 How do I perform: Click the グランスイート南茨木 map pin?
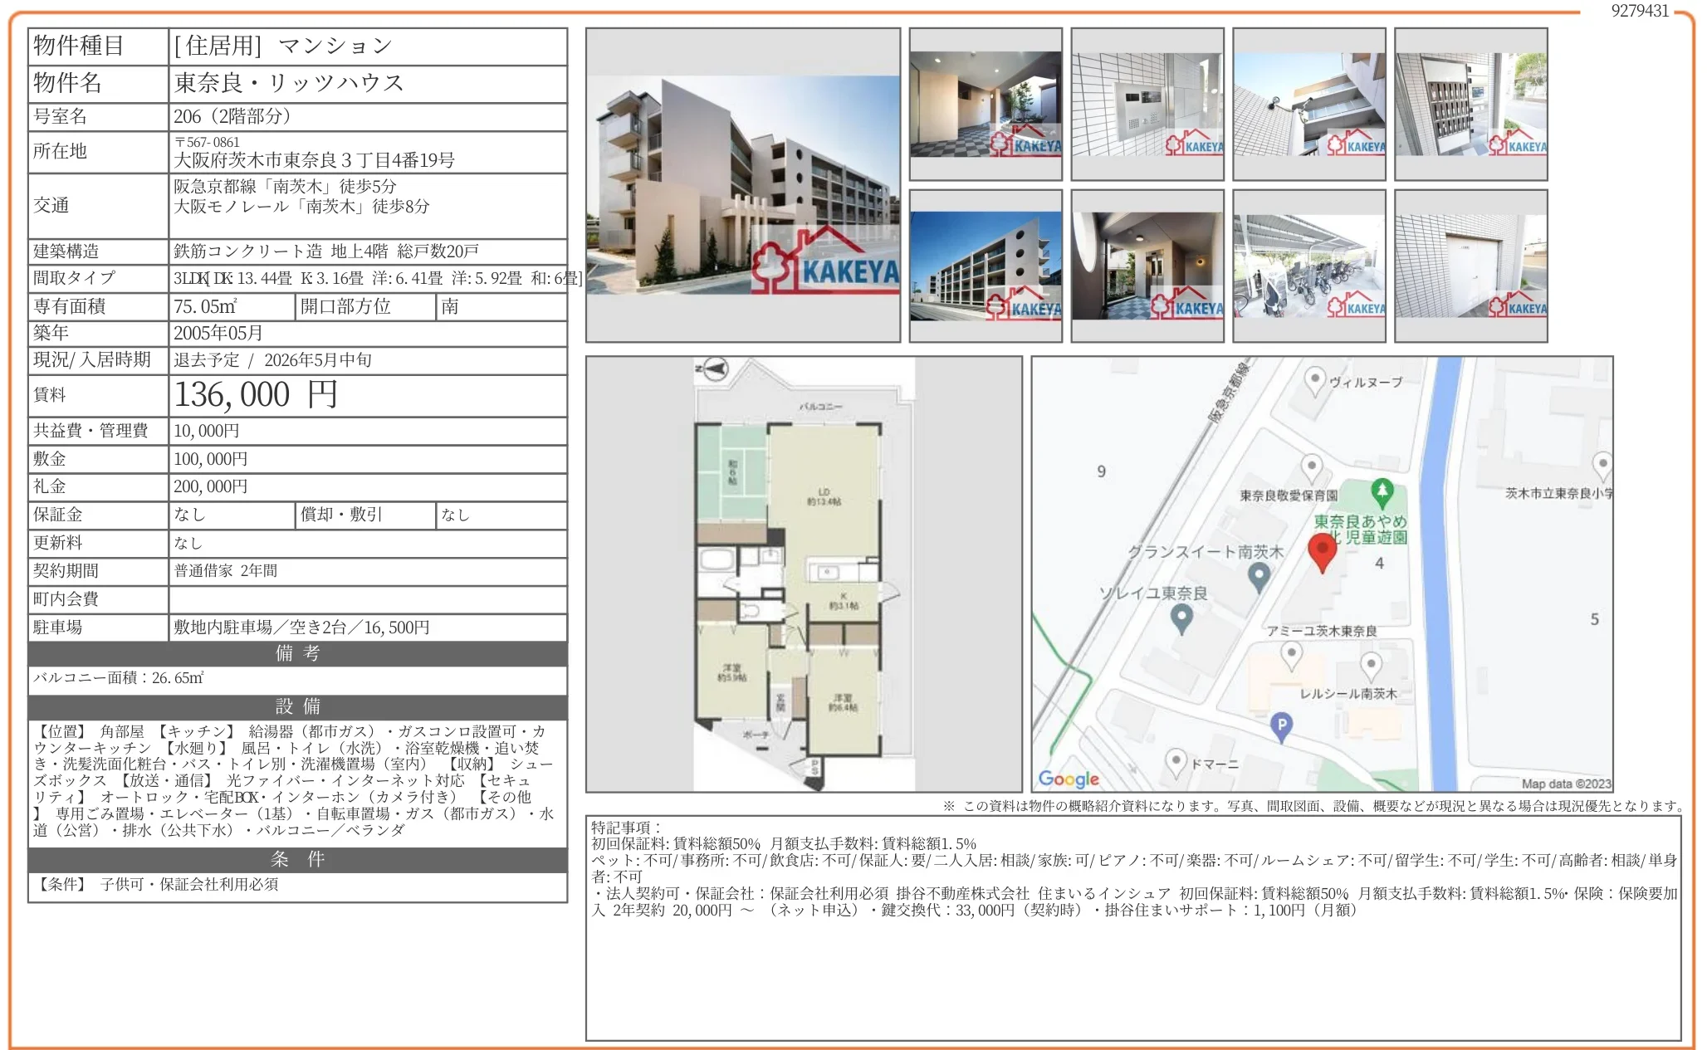tap(1259, 575)
